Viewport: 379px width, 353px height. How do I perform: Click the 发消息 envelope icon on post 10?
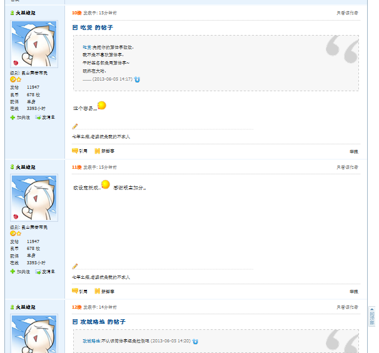click(38, 117)
